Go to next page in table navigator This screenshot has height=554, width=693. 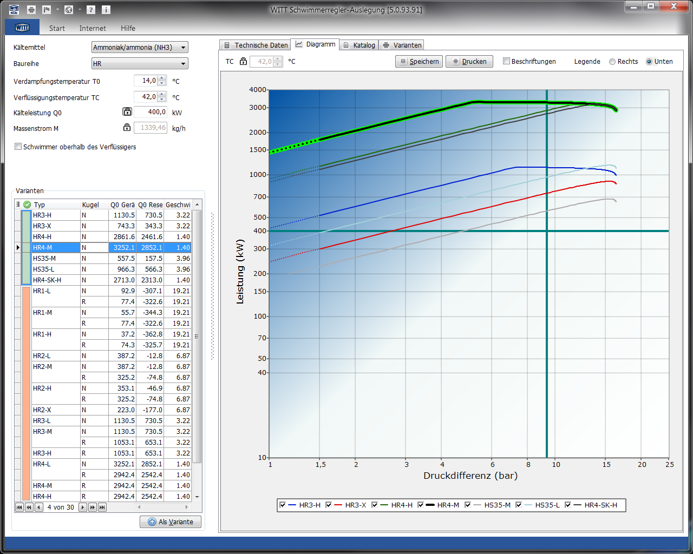93,507
